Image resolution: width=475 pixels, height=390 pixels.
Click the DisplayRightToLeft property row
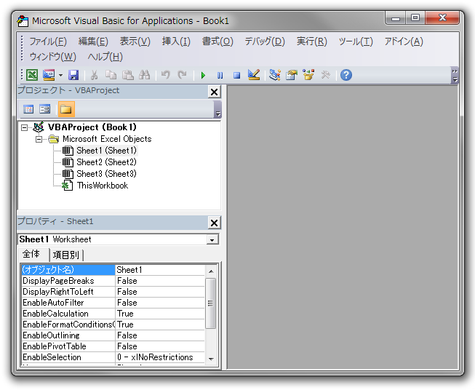113,292
